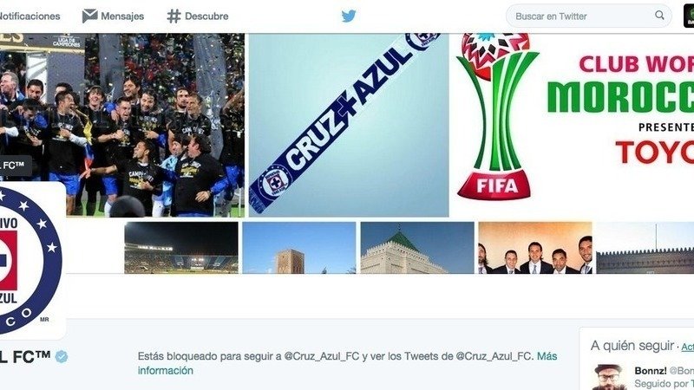Image resolution: width=694 pixels, height=390 pixels.
Task: Follow the Más información link
Action: (348, 363)
